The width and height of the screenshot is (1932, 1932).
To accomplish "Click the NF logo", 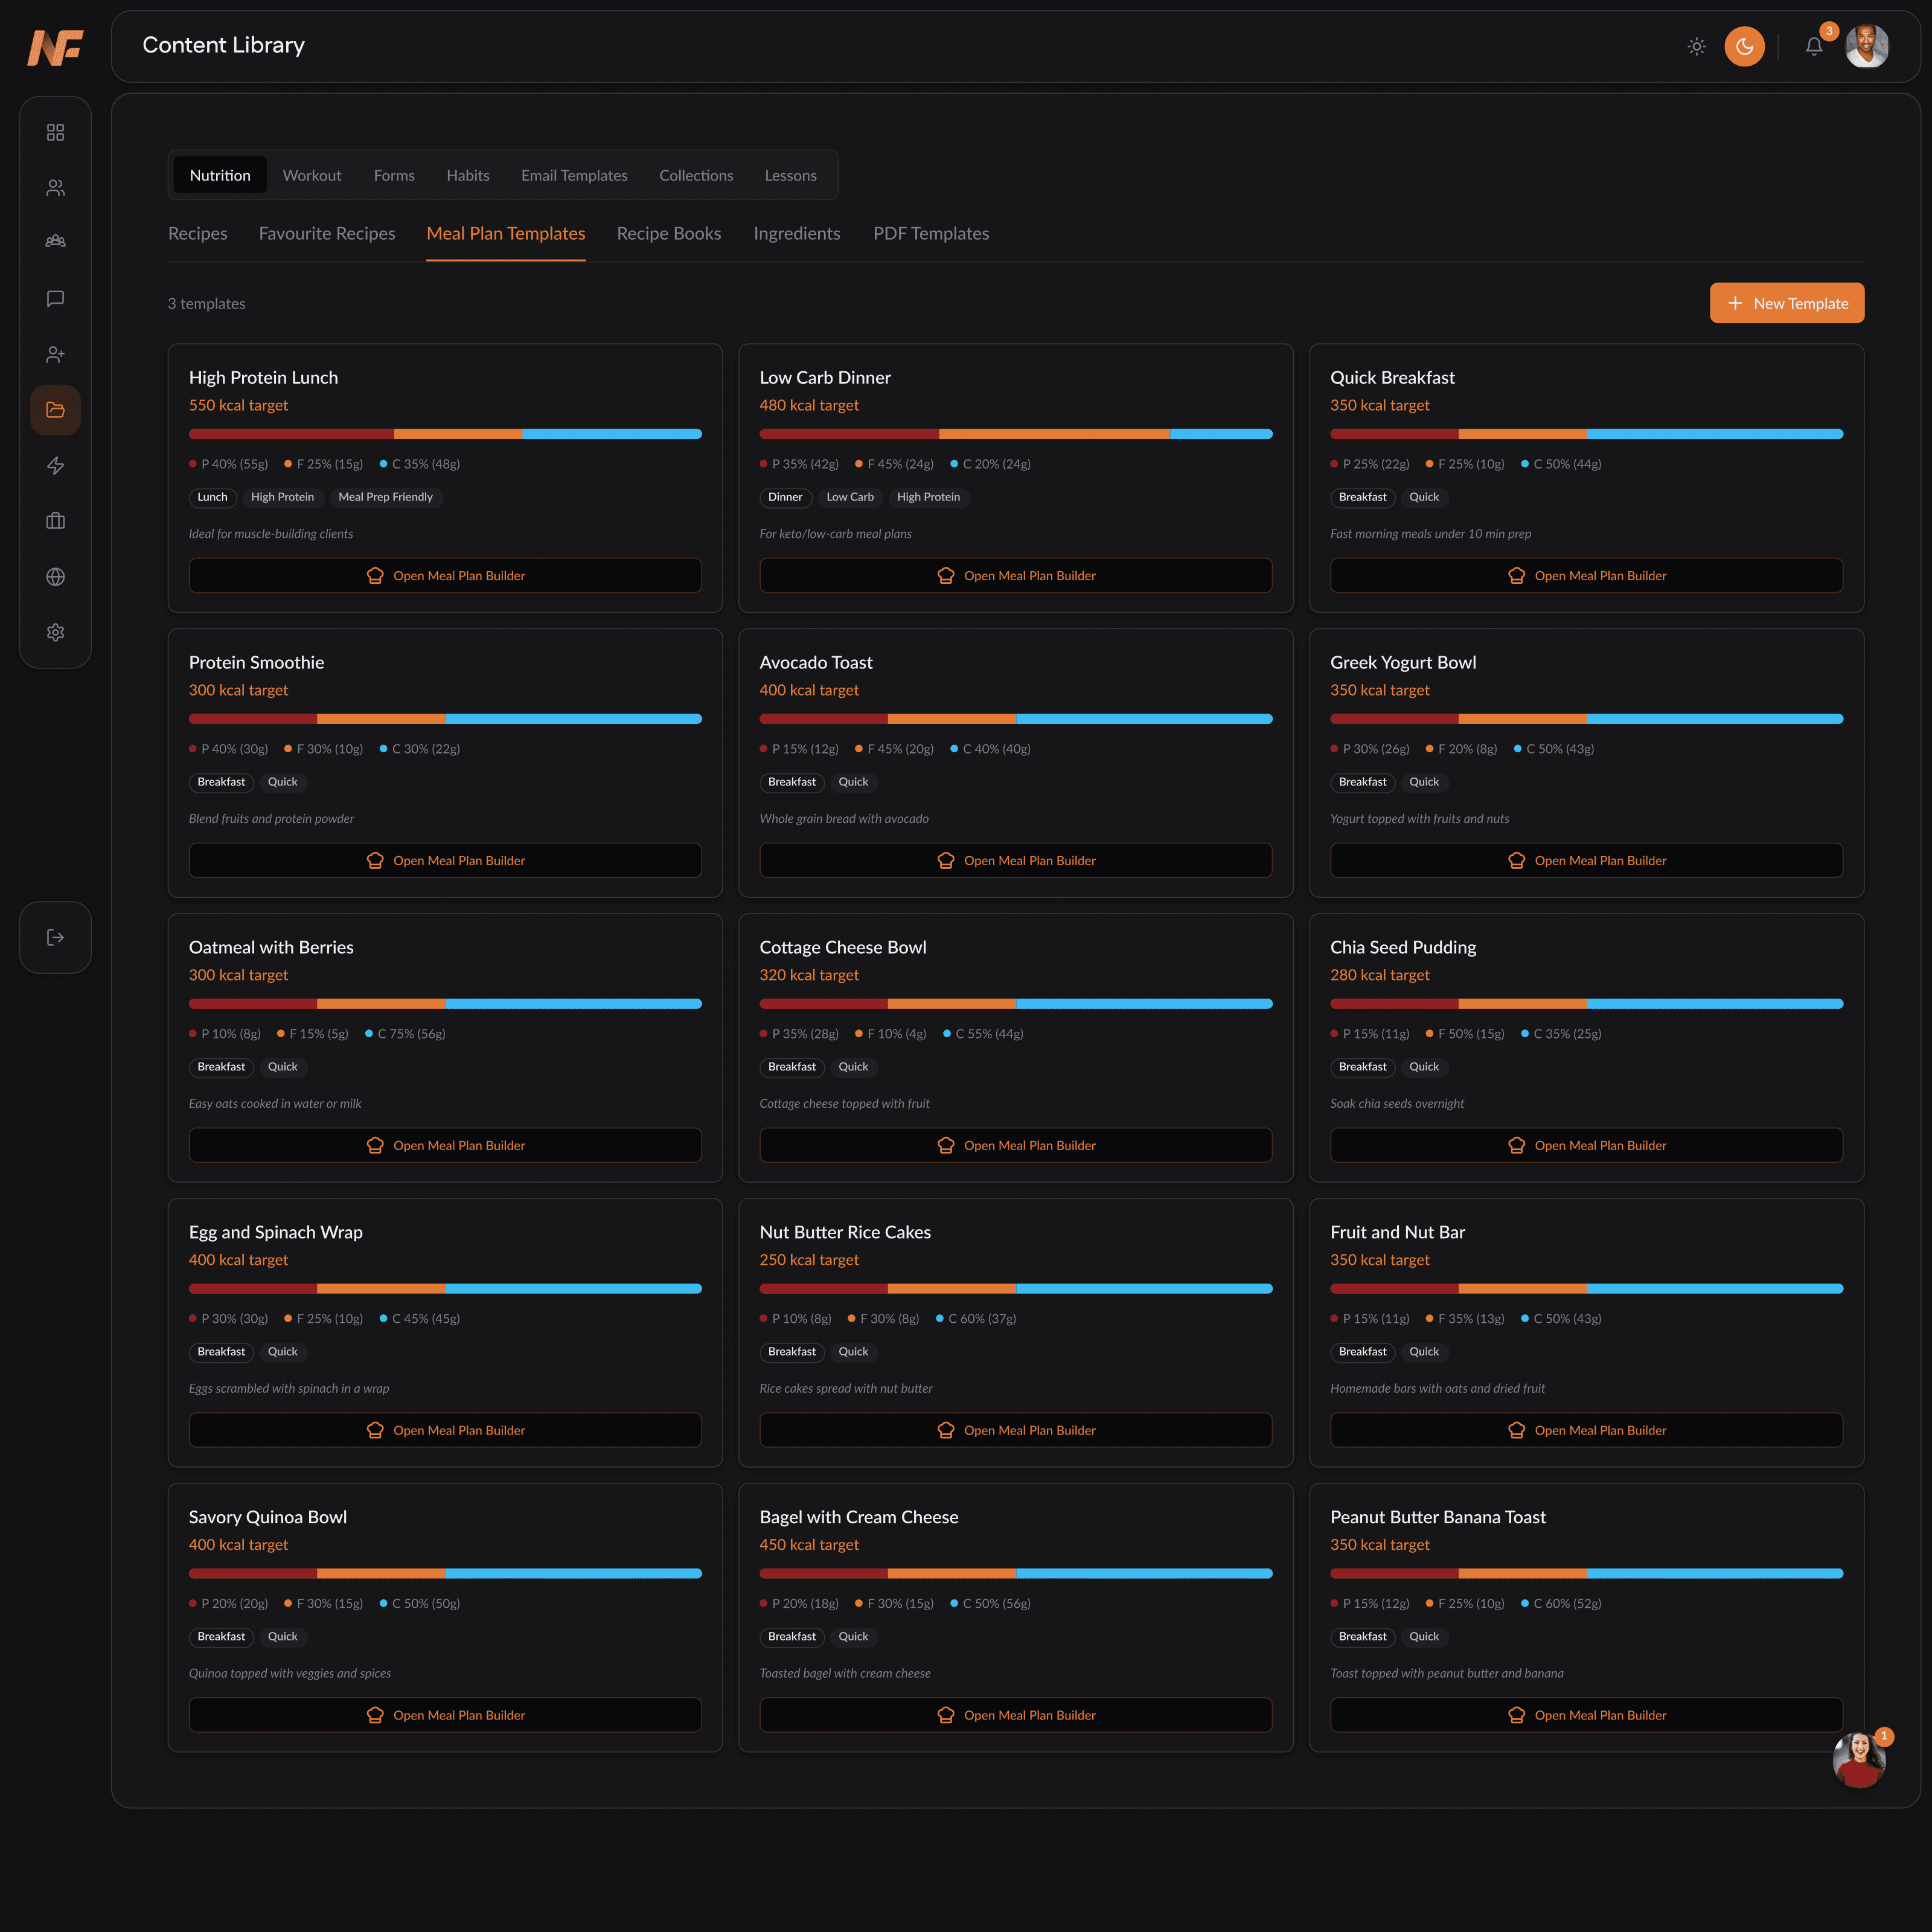I will (x=55, y=47).
